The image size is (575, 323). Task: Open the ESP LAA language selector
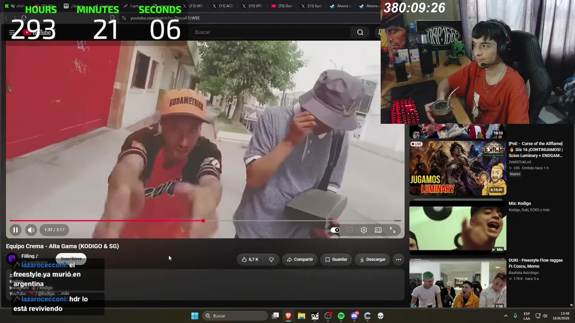click(x=526, y=316)
